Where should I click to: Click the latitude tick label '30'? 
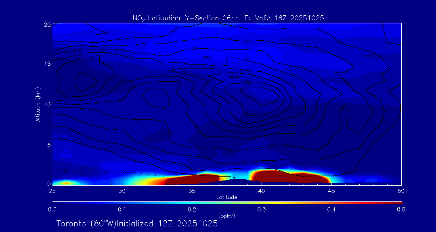point(122,191)
